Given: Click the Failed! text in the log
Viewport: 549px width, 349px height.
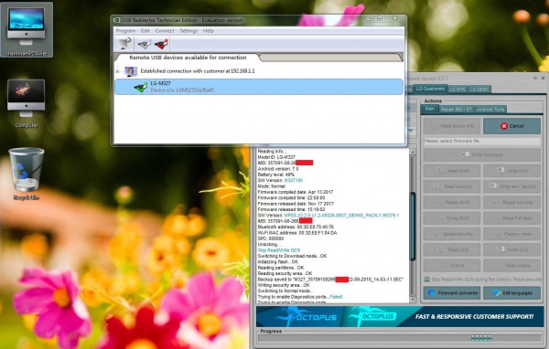Looking at the screenshot, I should point(336,297).
